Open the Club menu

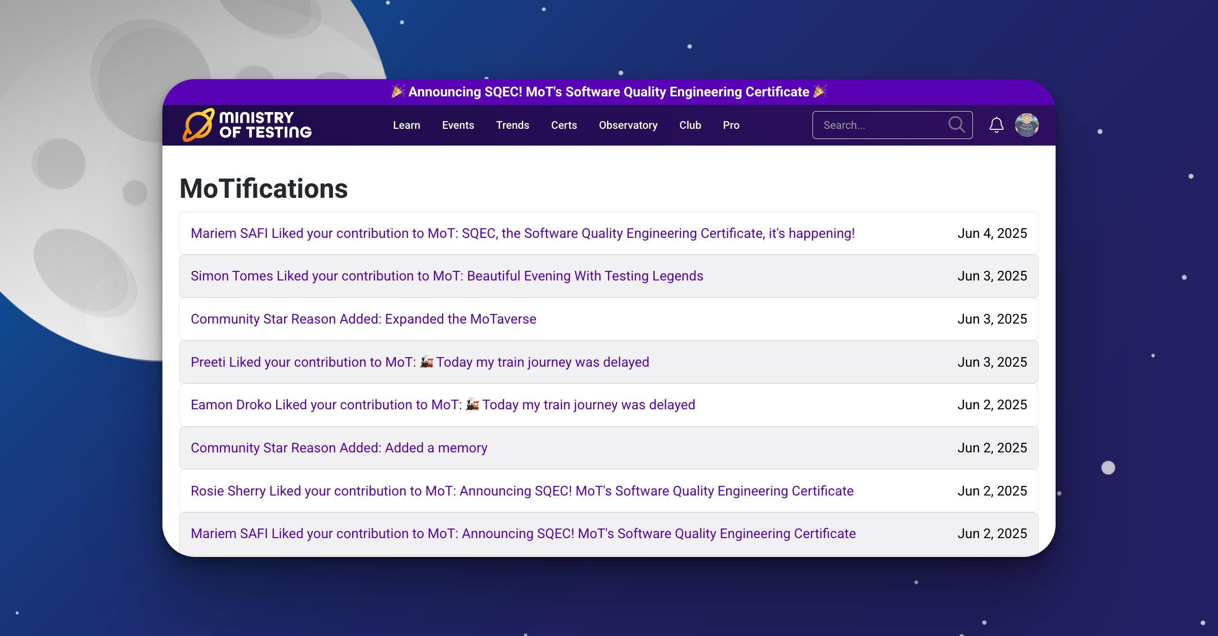pyautogui.click(x=690, y=125)
